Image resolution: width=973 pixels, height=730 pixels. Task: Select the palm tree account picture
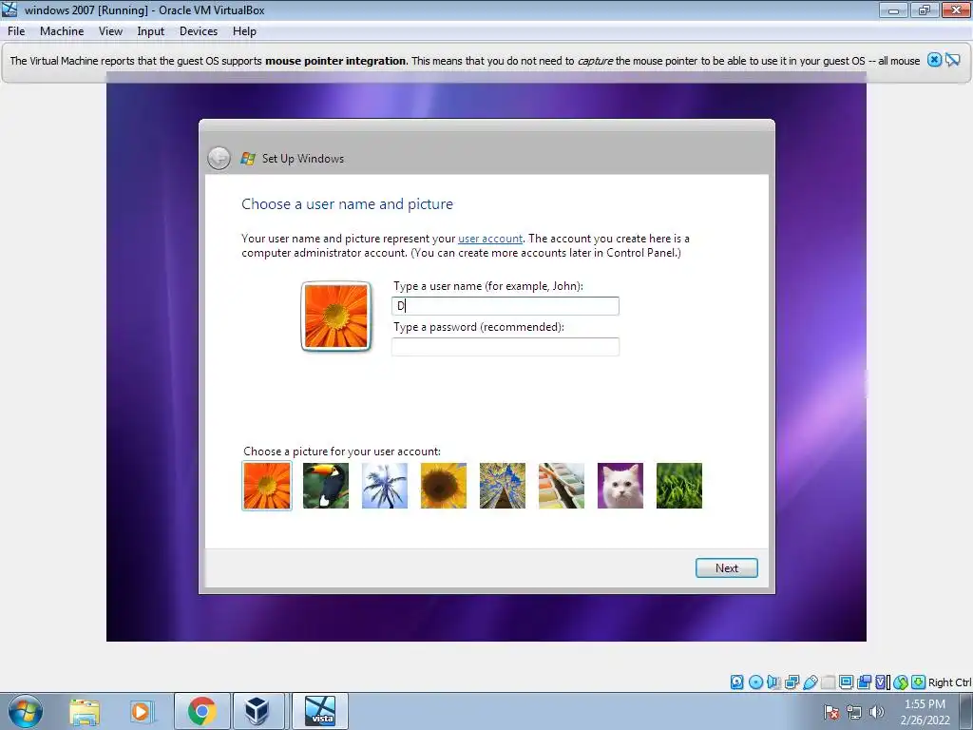pyautogui.click(x=385, y=486)
